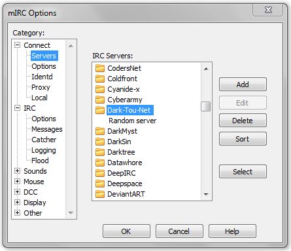Click the server list scroll-up arrow
The height and width of the screenshot is (251, 291).
coord(206,69)
